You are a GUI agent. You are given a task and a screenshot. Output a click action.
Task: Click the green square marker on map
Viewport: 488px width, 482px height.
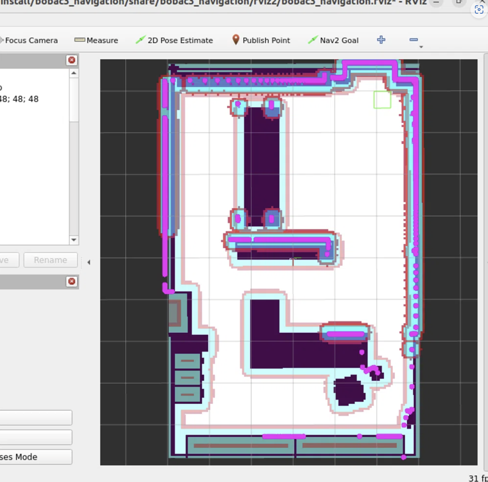pyautogui.click(x=382, y=100)
